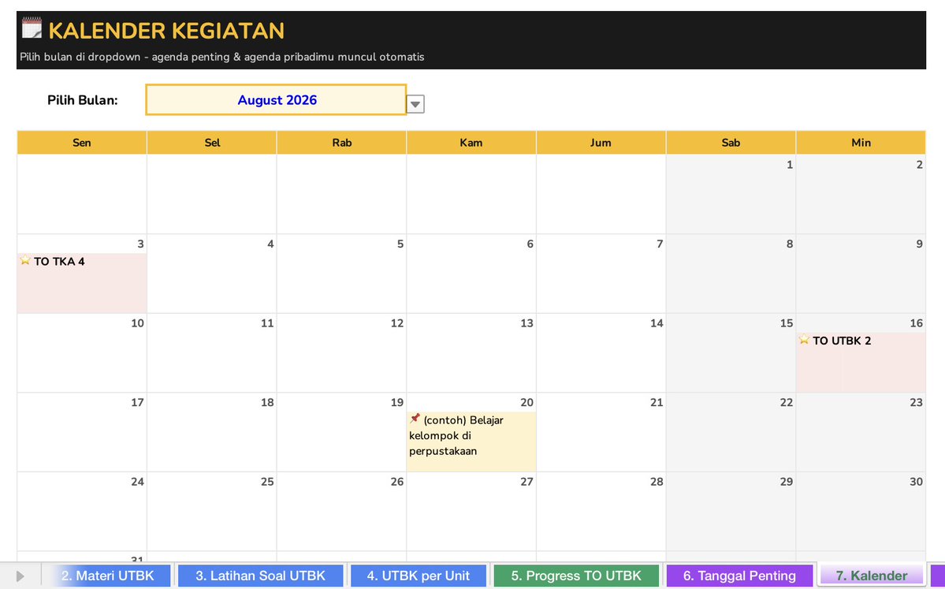Screen dimensions: 945x589
Task: Select date 6 cell
Action: point(471,274)
